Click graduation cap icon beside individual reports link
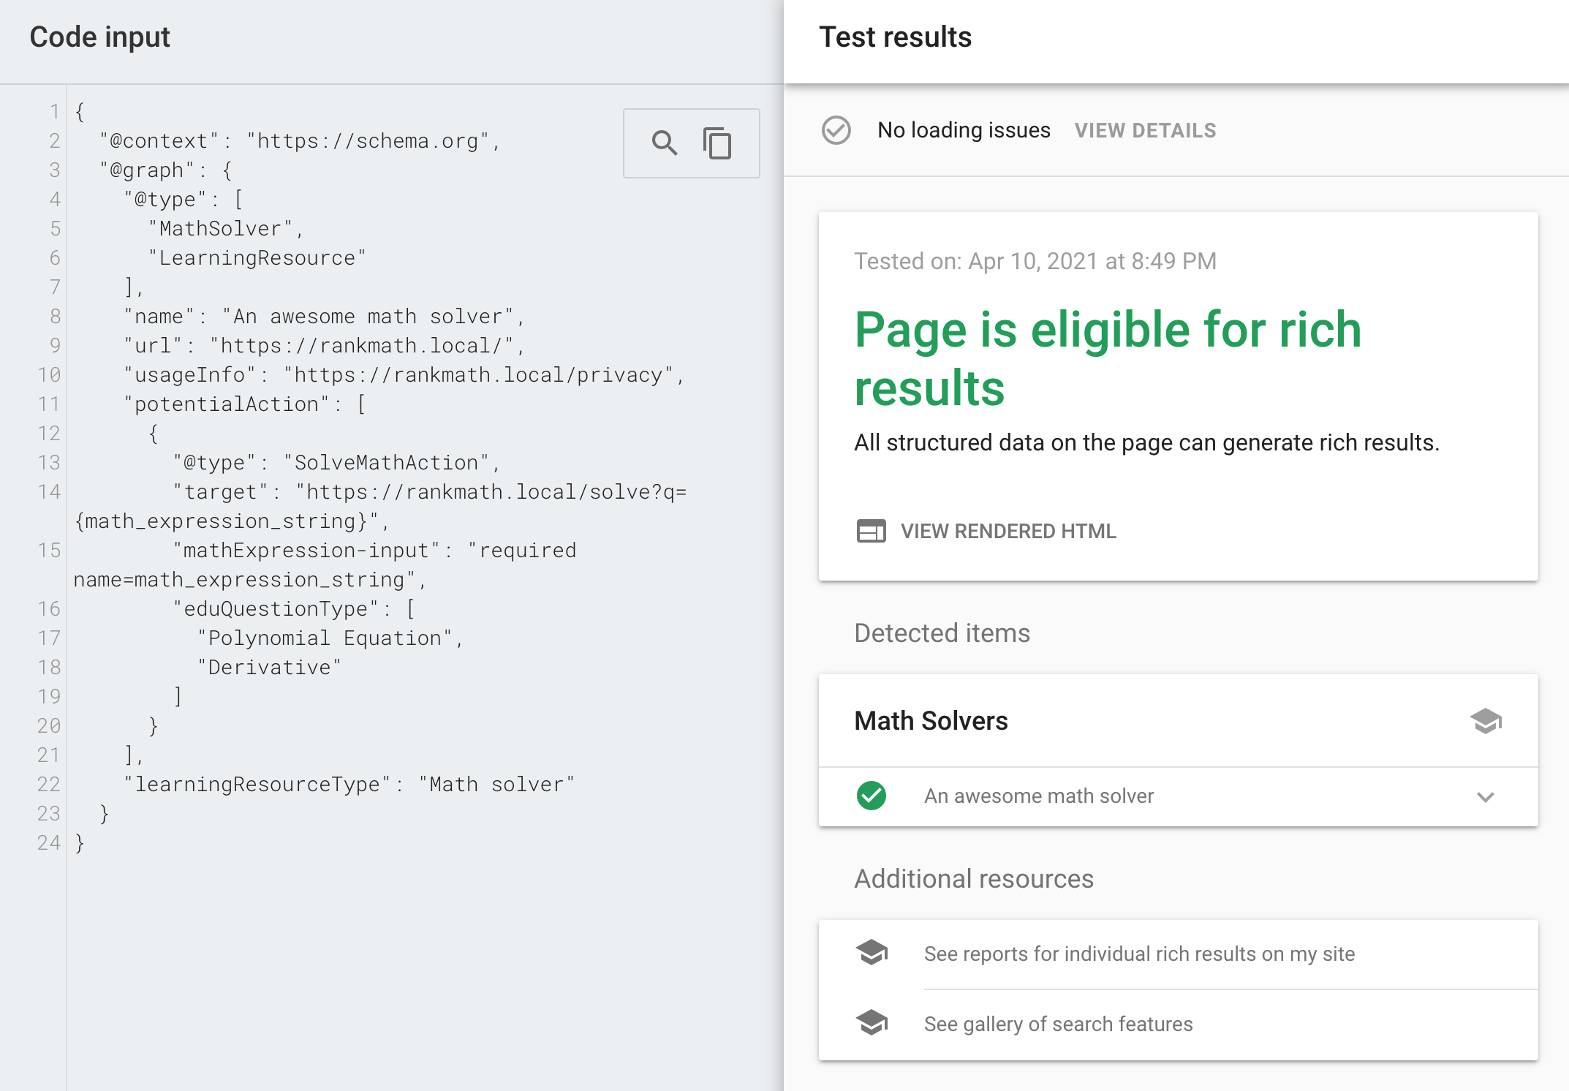Viewport: 1569px width, 1091px height. pyautogui.click(x=871, y=953)
